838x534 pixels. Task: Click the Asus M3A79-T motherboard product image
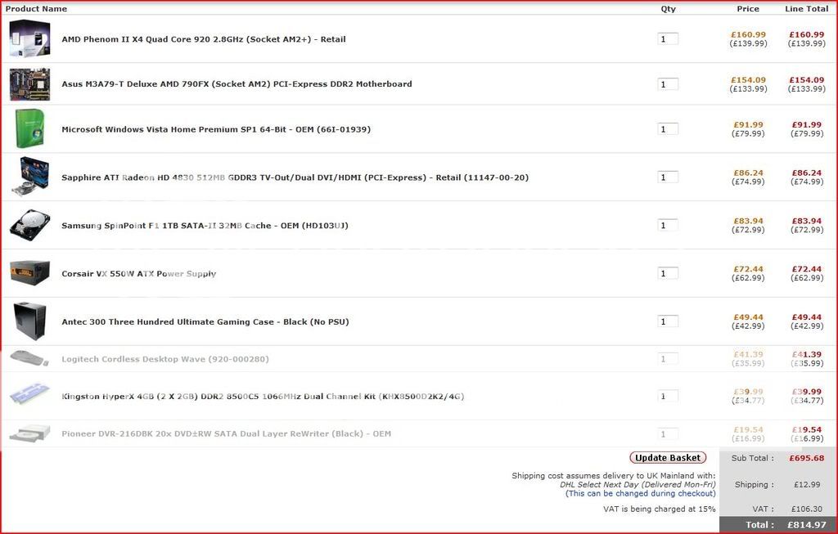click(29, 84)
